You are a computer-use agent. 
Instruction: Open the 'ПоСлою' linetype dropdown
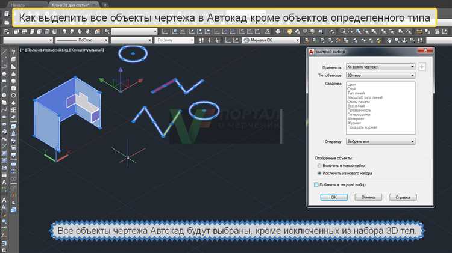[x=82, y=40]
